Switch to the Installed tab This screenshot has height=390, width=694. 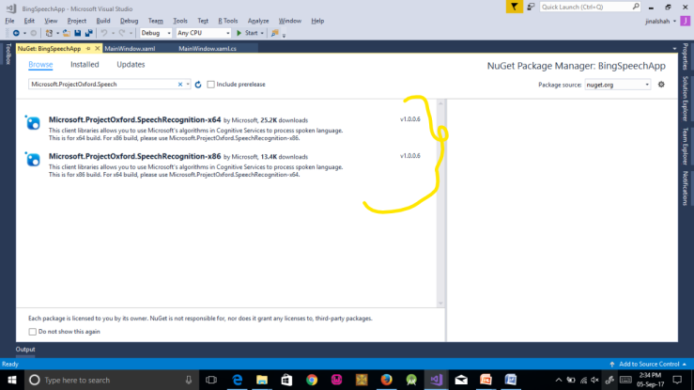85,65
